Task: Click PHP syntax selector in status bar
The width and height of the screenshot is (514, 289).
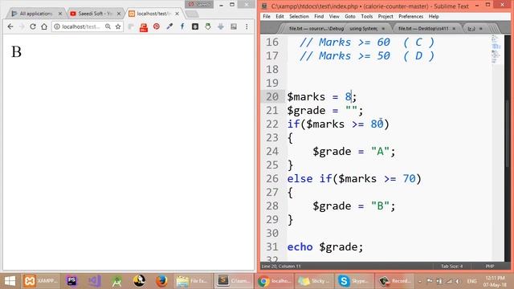Action: [490, 267]
